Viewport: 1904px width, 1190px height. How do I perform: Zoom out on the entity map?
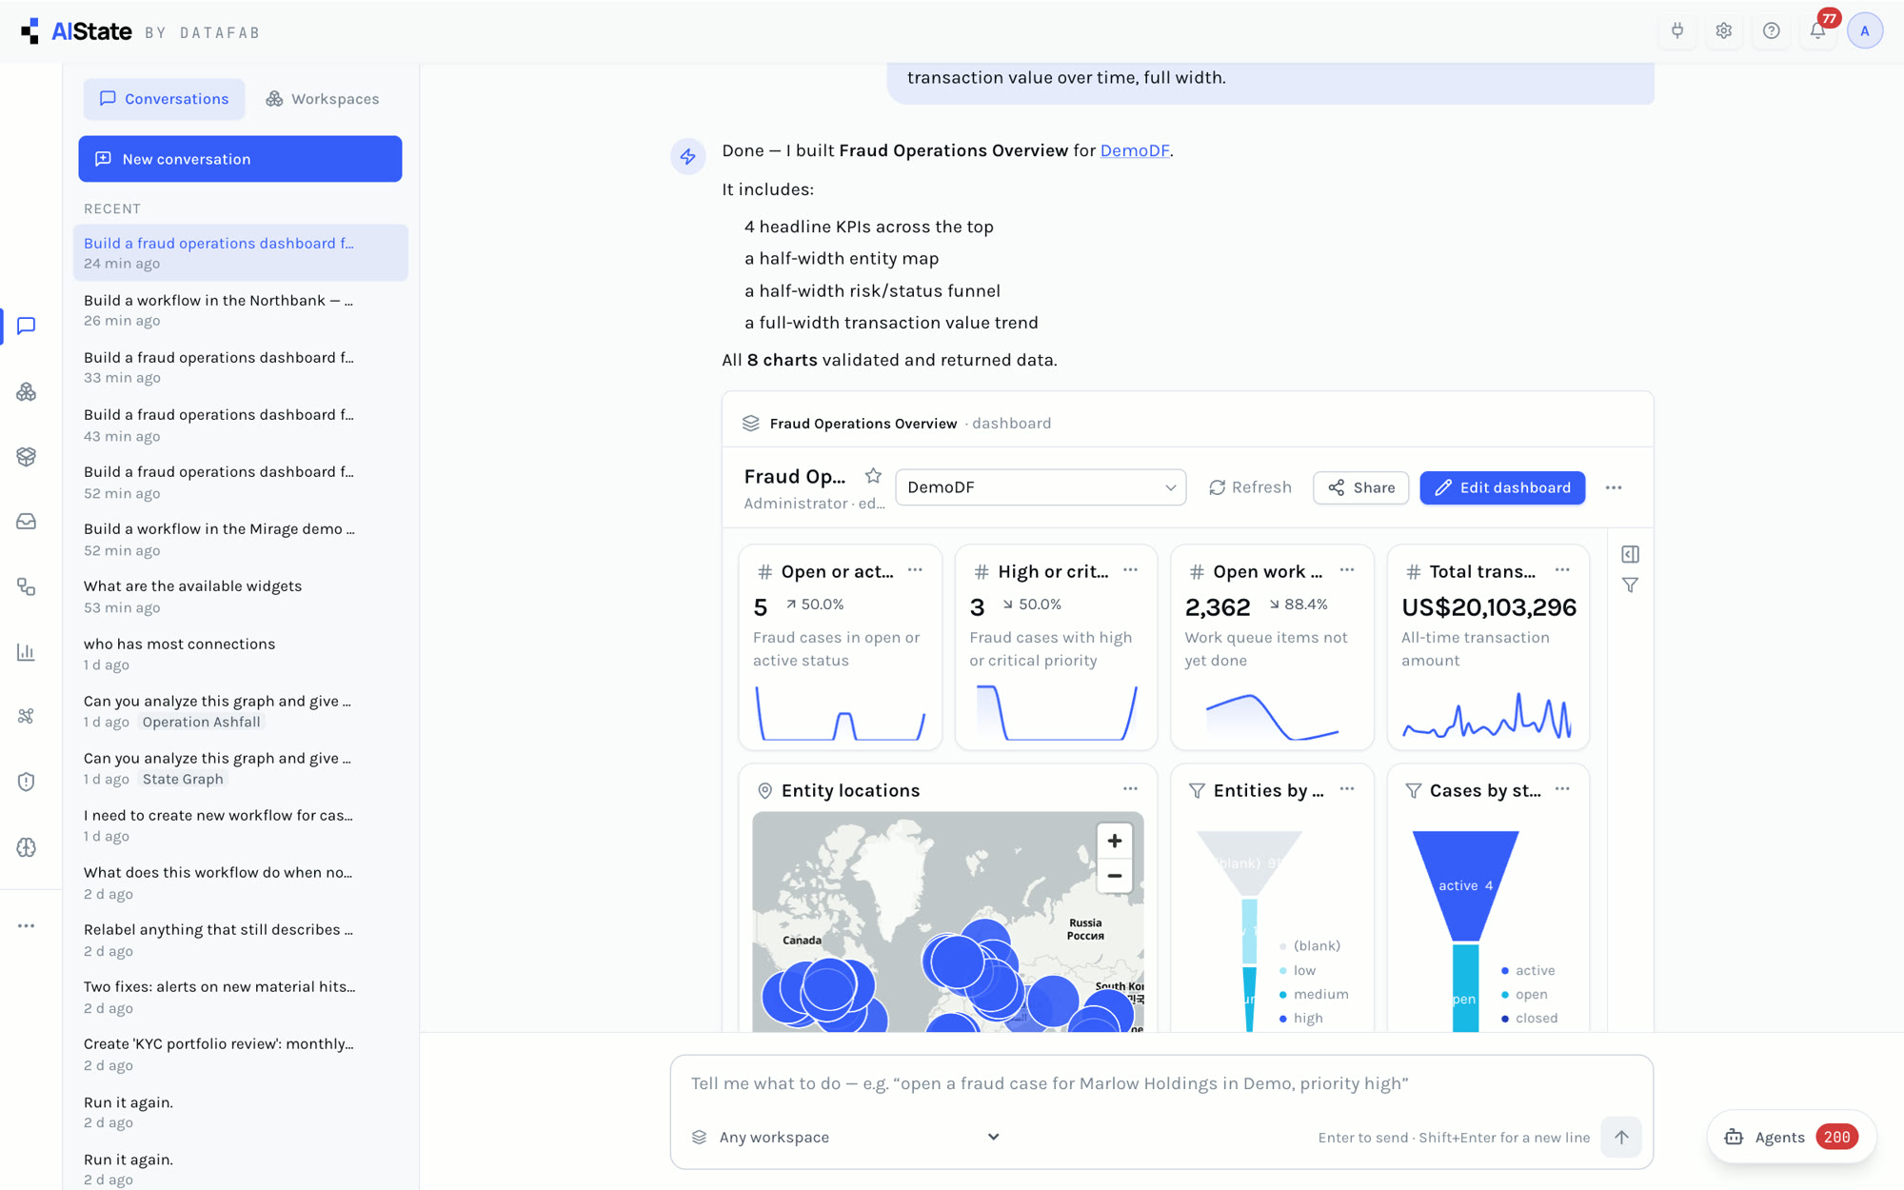point(1114,876)
